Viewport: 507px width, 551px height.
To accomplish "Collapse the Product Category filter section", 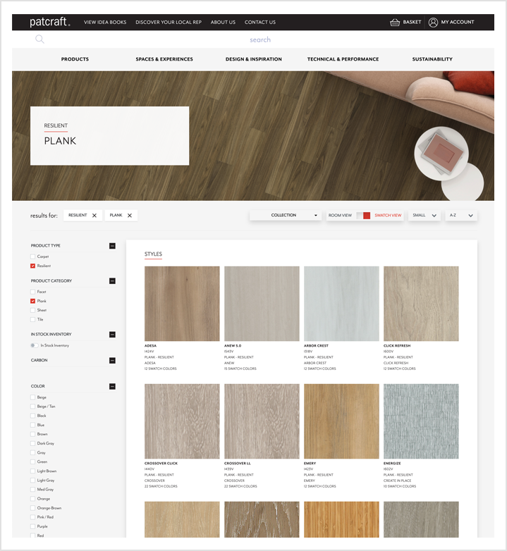I will (112, 281).
